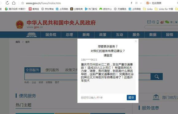Open the 新闻 navigation tab

(86, 35)
